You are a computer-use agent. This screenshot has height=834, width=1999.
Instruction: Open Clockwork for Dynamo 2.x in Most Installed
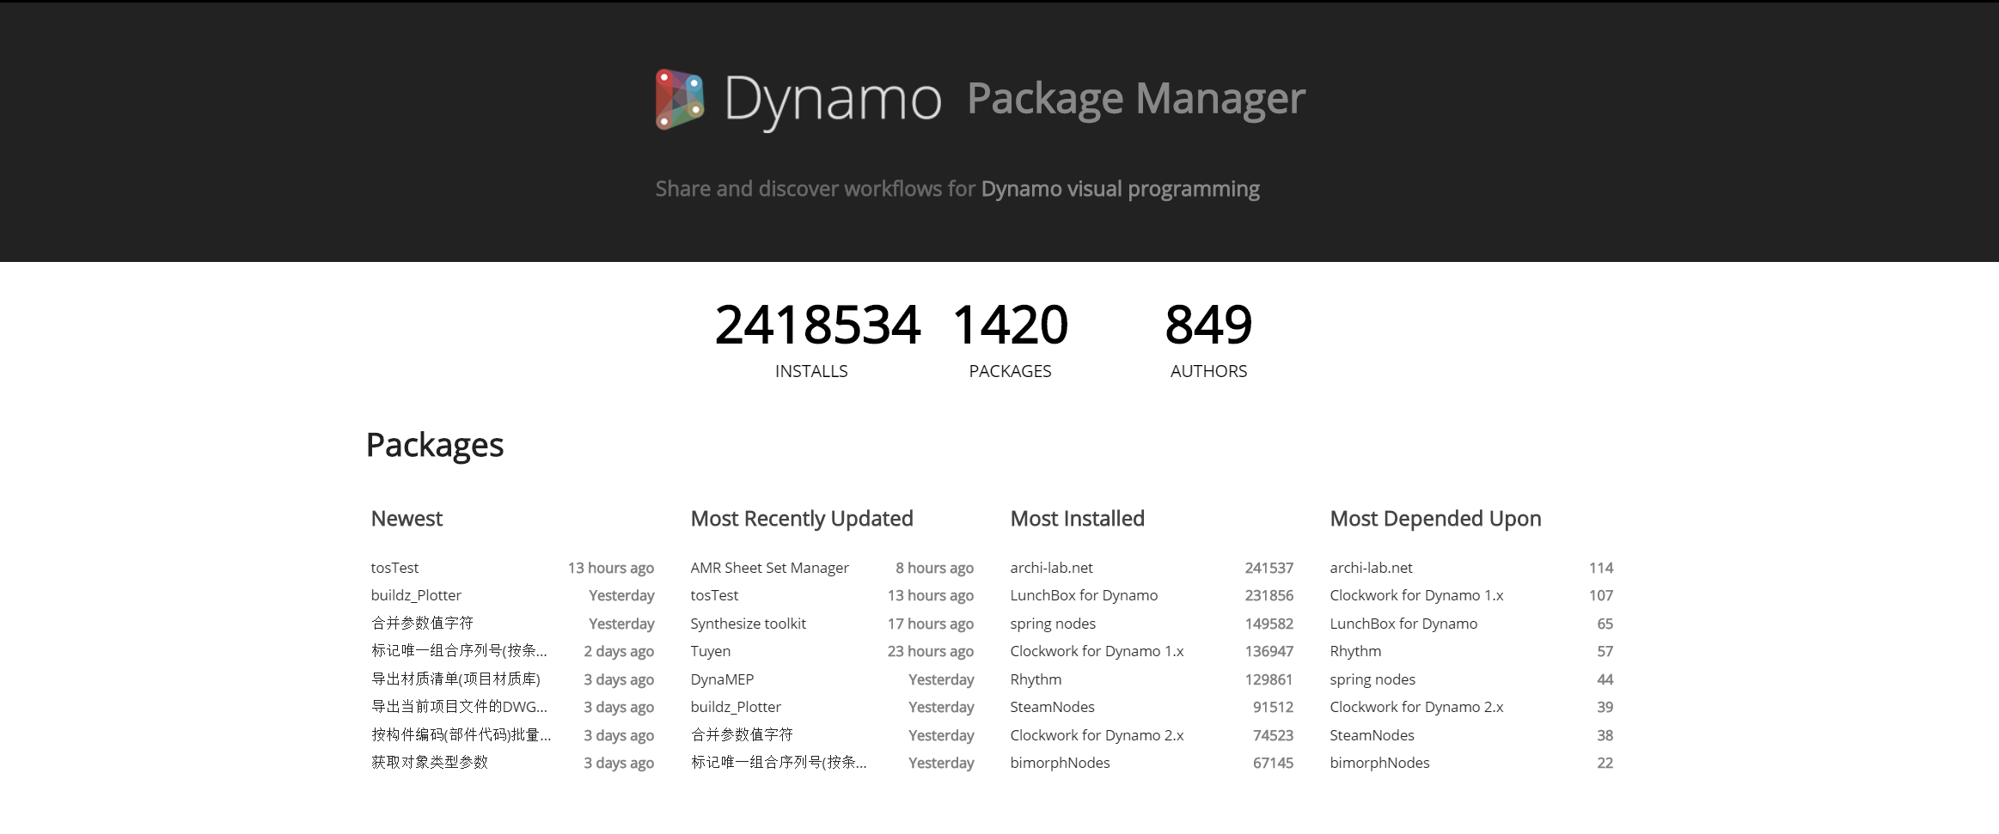[x=1097, y=735]
